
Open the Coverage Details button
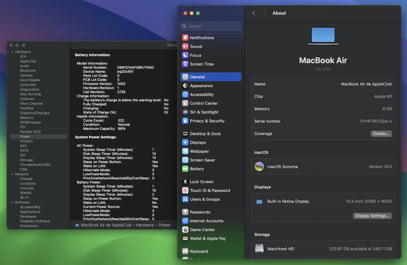381,134
